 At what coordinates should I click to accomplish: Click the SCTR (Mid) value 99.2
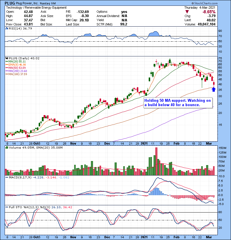click(x=124, y=24)
